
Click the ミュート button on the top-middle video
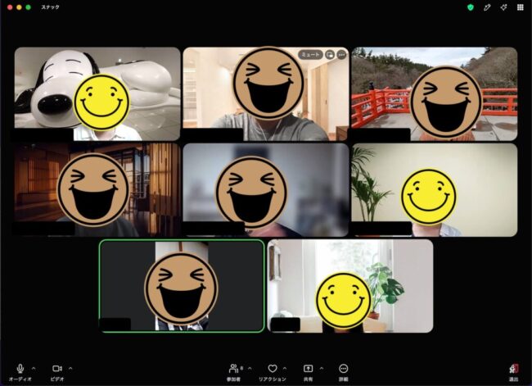click(x=310, y=54)
